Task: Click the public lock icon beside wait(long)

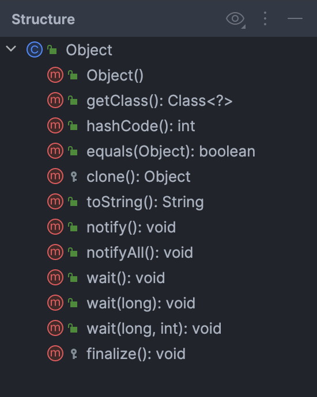Action: click(x=73, y=303)
